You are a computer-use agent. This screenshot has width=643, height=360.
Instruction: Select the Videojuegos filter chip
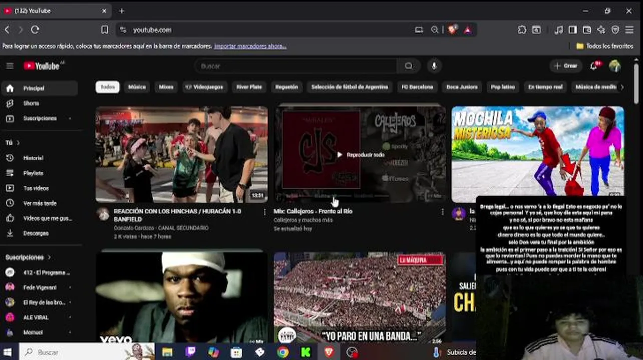(205, 87)
